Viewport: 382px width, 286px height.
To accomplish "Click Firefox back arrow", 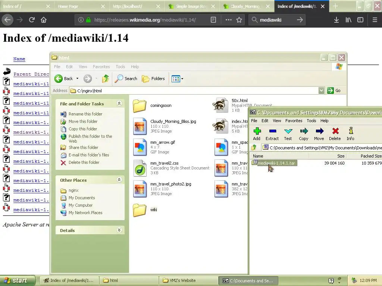I will pyautogui.click(x=7, y=20).
